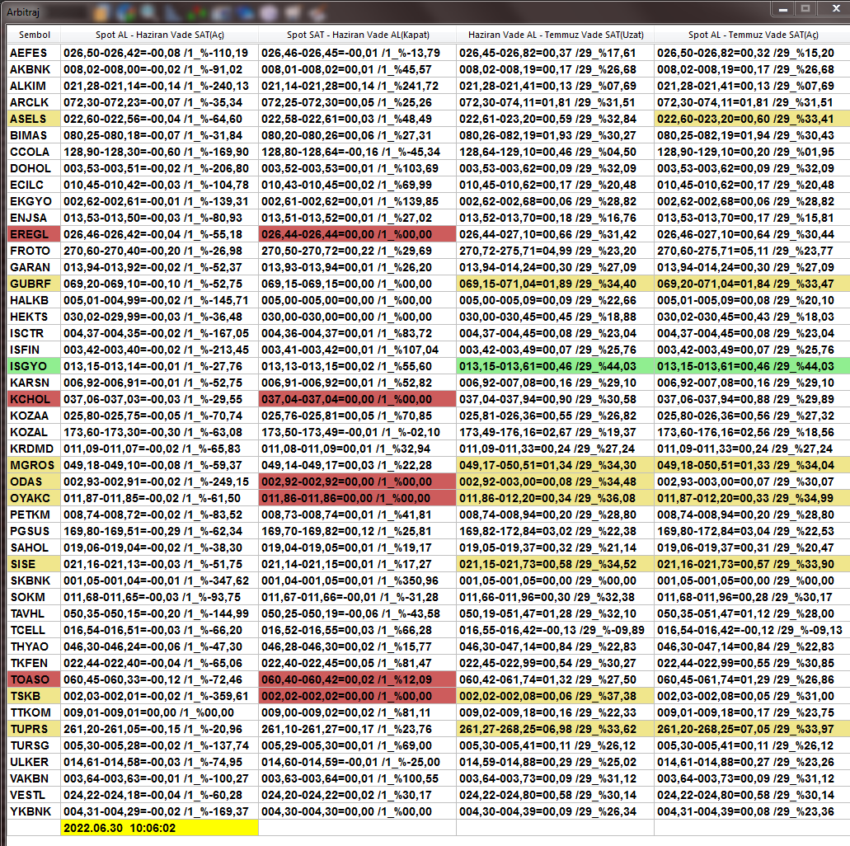Click ULKER cell '014,60-014,59=-00,01 /1_%-25,00'

[357, 762]
